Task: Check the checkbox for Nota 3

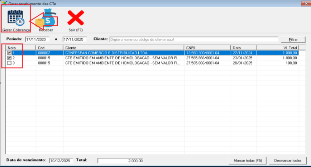Action: (9, 63)
